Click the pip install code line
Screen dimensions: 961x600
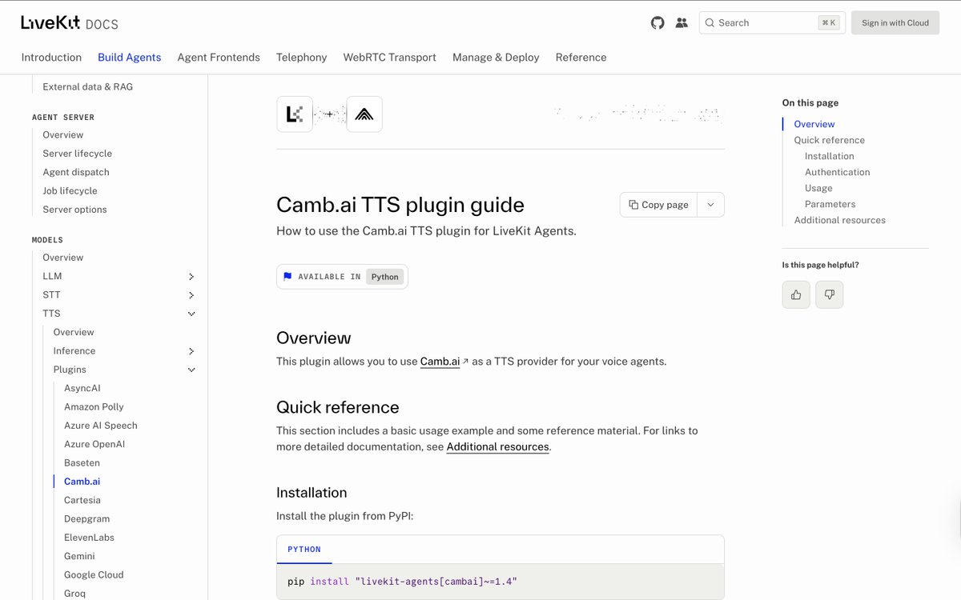(402, 582)
